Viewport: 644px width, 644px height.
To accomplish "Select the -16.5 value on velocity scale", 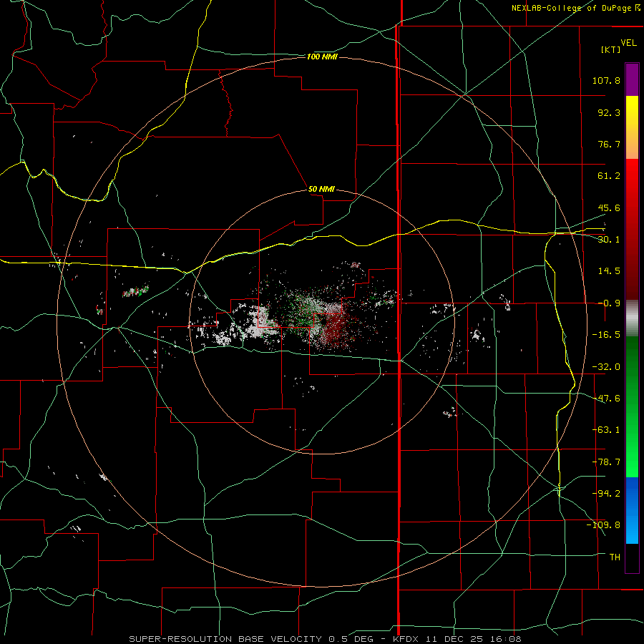I will (x=606, y=335).
